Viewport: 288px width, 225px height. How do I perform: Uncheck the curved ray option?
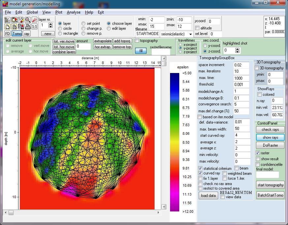coord(200,173)
